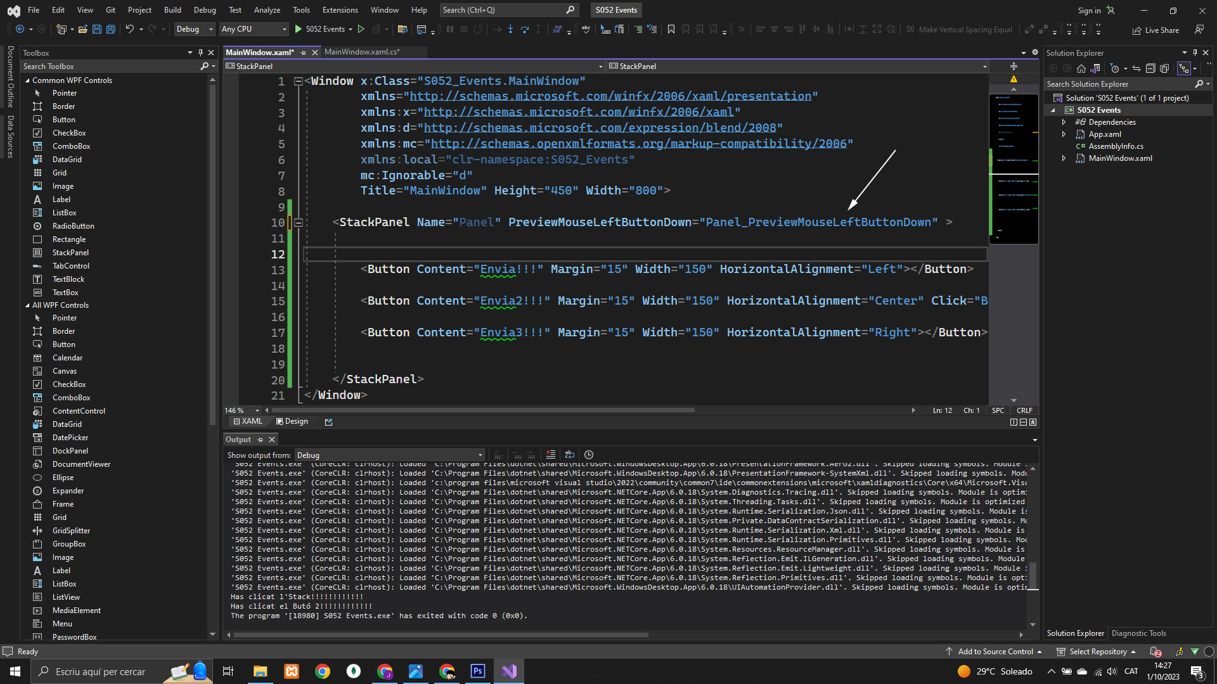The height and width of the screenshot is (684, 1217).
Task: Click the Save All toolbar icon
Action: pyautogui.click(x=111, y=29)
